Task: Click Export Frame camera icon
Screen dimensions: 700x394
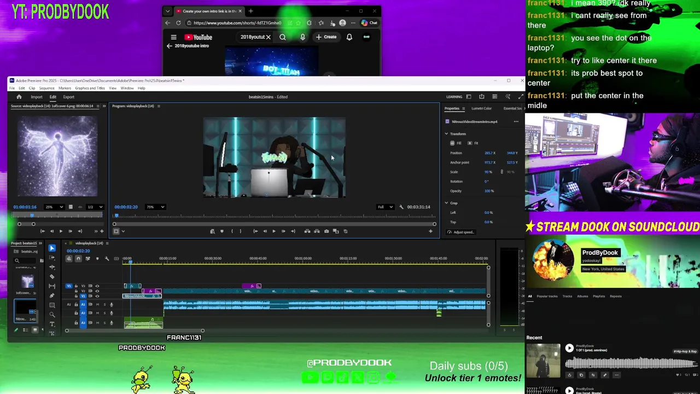Action: (x=326, y=231)
